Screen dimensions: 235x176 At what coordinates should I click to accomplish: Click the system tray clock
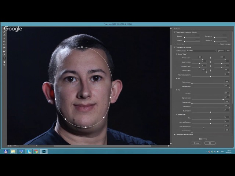229,151
